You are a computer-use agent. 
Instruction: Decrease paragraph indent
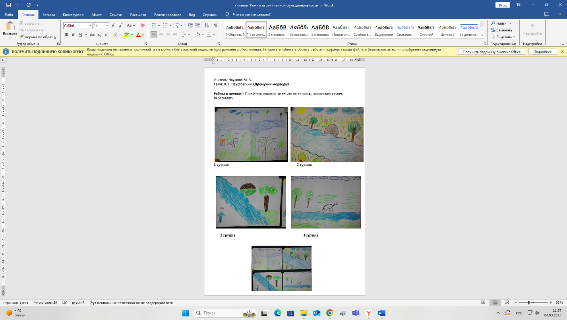click(x=190, y=25)
